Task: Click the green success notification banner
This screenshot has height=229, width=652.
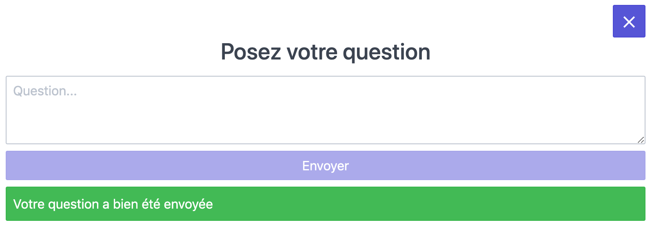Action: [x=325, y=204]
